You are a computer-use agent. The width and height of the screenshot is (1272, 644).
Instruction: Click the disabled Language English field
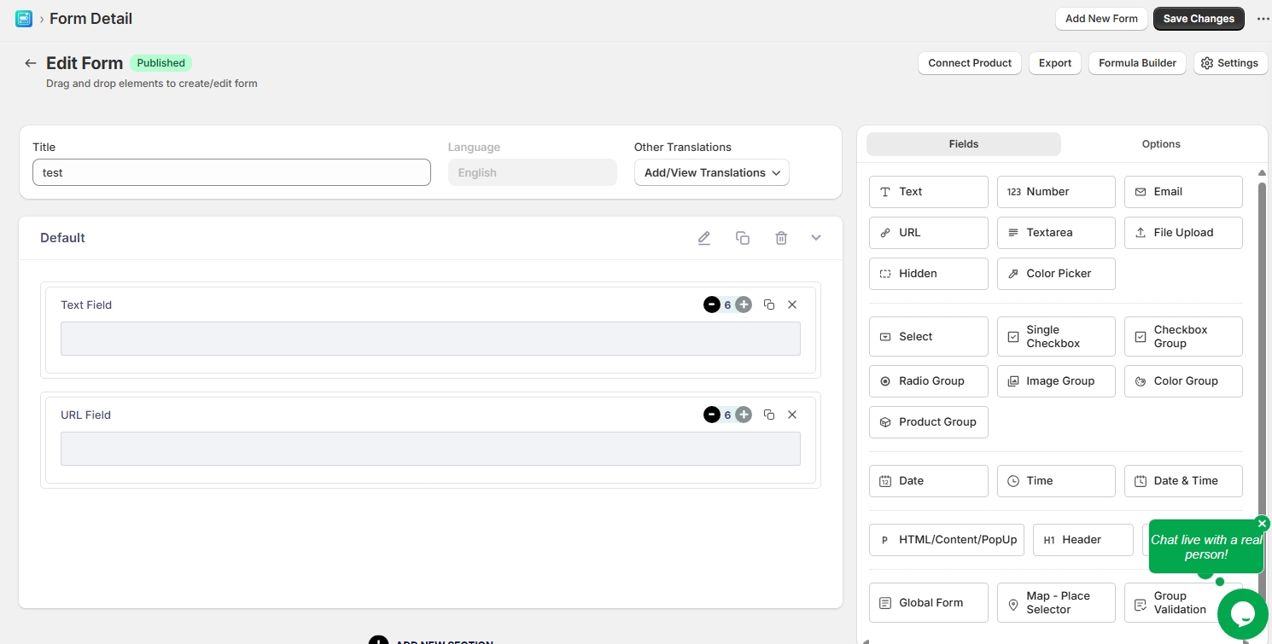pos(533,172)
